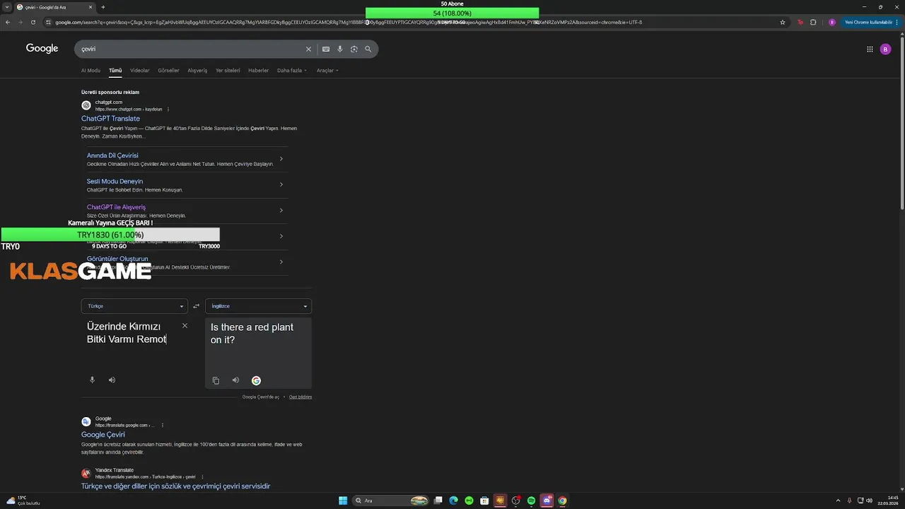
Task: Listen to the Turkish source text
Action: tap(112, 380)
